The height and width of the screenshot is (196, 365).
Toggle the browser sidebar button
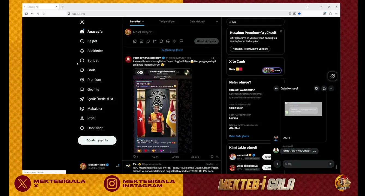point(26,14)
